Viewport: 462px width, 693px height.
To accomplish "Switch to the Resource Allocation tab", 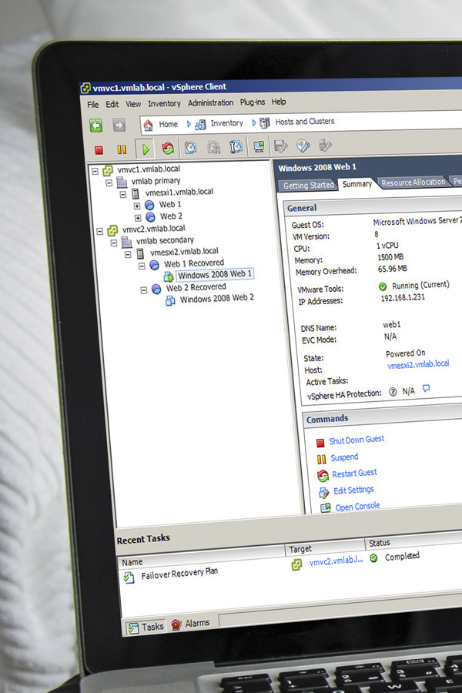I will [413, 182].
